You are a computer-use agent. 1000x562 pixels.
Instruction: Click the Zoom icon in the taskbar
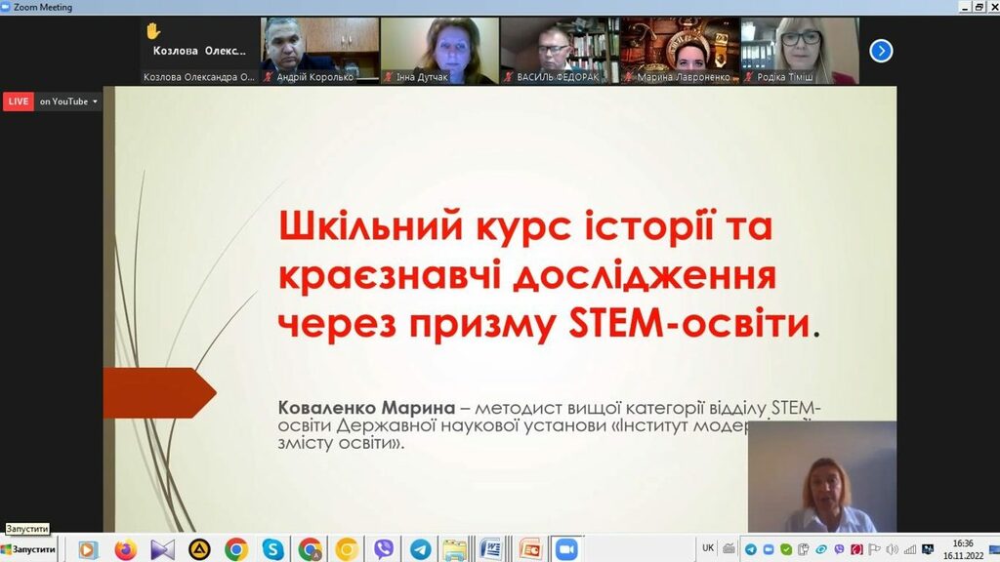[566, 549]
